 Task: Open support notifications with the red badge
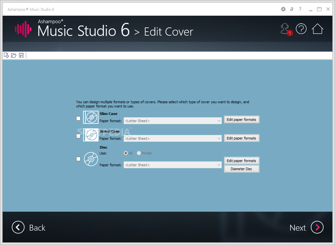[286, 29]
